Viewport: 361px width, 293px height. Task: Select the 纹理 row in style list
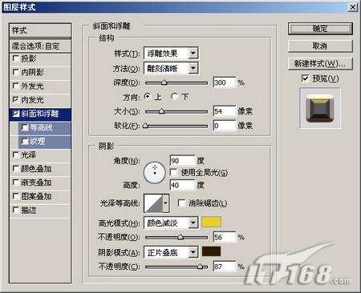[45, 142]
